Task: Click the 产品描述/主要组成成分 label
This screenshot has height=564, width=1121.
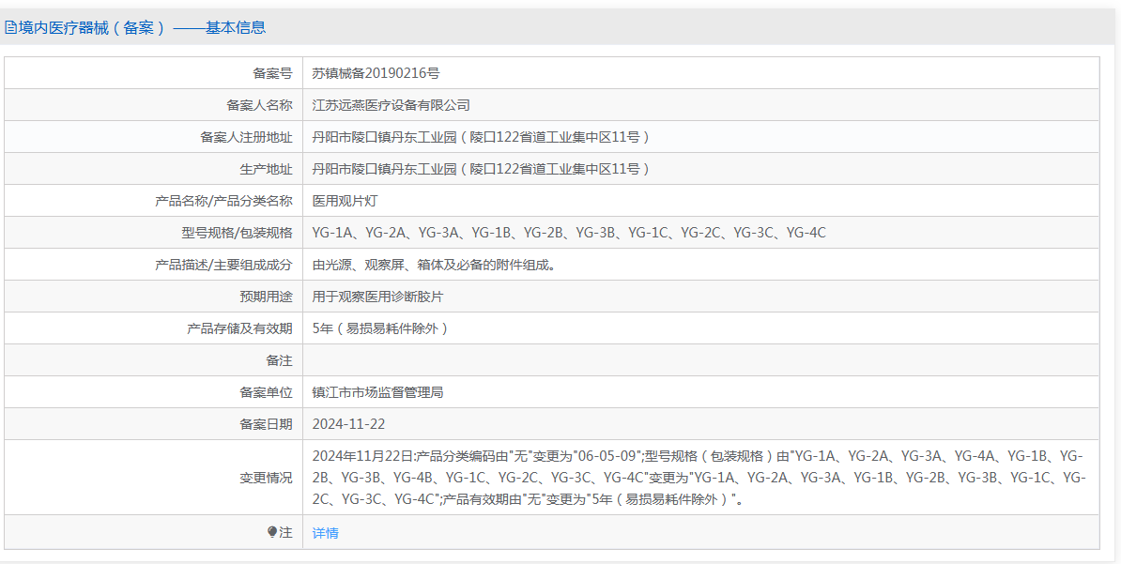Action: coord(223,265)
